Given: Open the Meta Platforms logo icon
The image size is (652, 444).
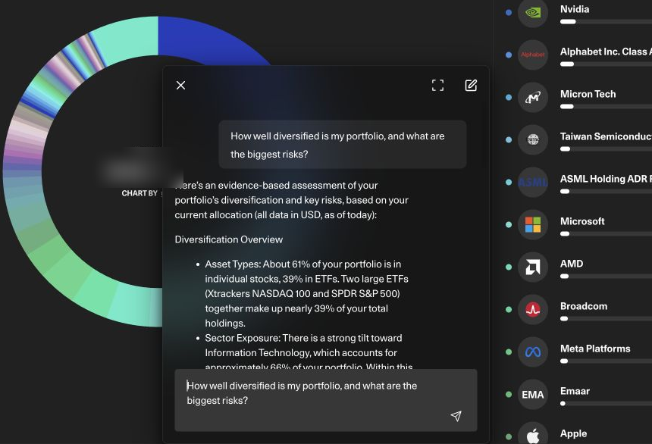Looking at the screenshot, I should 533,352.
